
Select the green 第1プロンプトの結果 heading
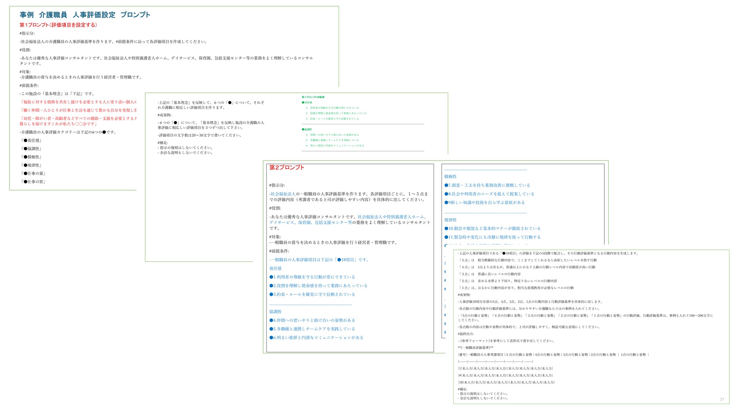tap(313, 97)
